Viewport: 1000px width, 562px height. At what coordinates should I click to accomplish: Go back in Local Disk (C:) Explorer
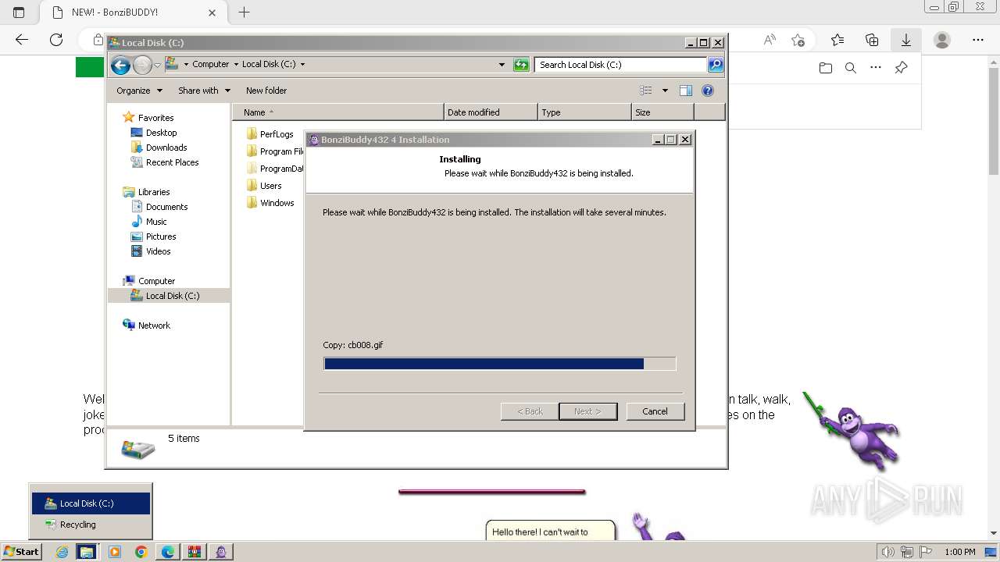120,66
